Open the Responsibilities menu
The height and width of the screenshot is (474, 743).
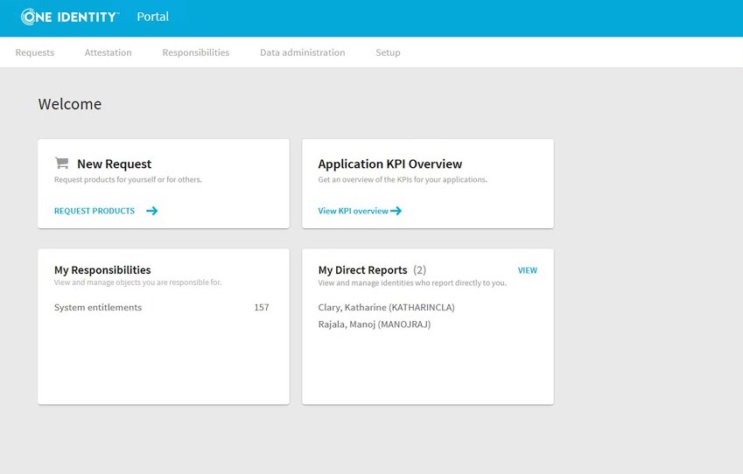pos(196,52)
